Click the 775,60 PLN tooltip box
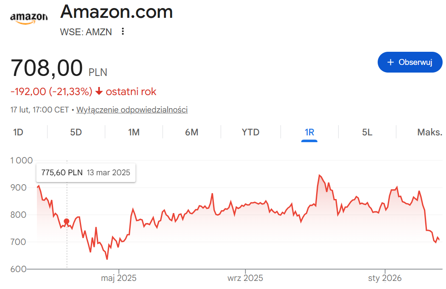446x289 pixels. [x=86, y=173]
